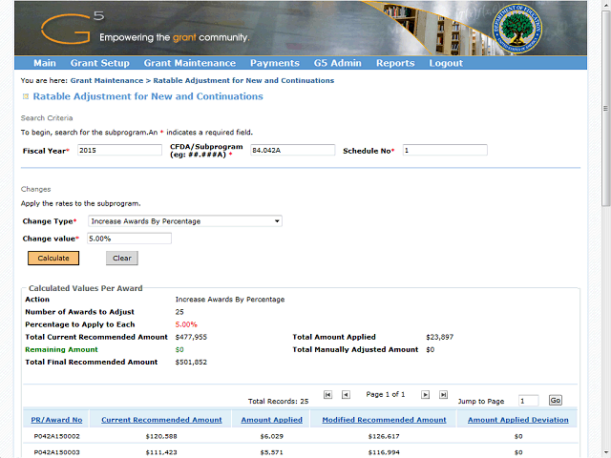Sort by PR/Award No column
This screenshot has height=458, width=611.
click(56, 420)
